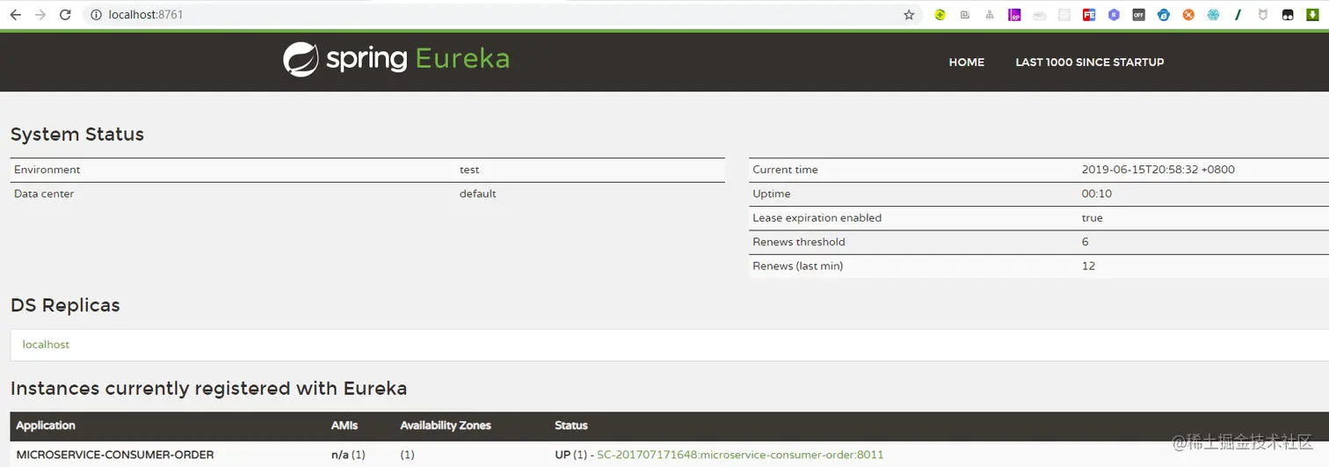Click the AMIs column header
The width and height of the screenshot is (1329, 467).
345,426
